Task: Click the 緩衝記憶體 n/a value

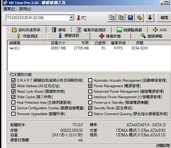Action: click(x=81, y=140)
